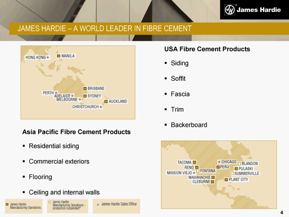Select the USA Fibre Cement Products heading
Image resolution: width=289 pixels, height=217 pixels.
(207, 49)
